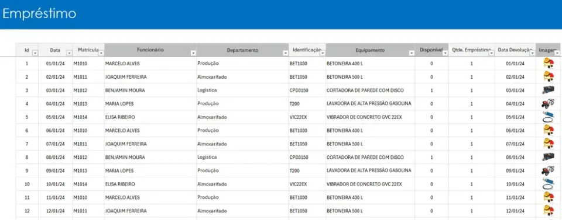Select BETONEIRA 400 L in row 11
Image resolution: width=562 pixels, height=220 pixels.
click(x=370, y=197)
